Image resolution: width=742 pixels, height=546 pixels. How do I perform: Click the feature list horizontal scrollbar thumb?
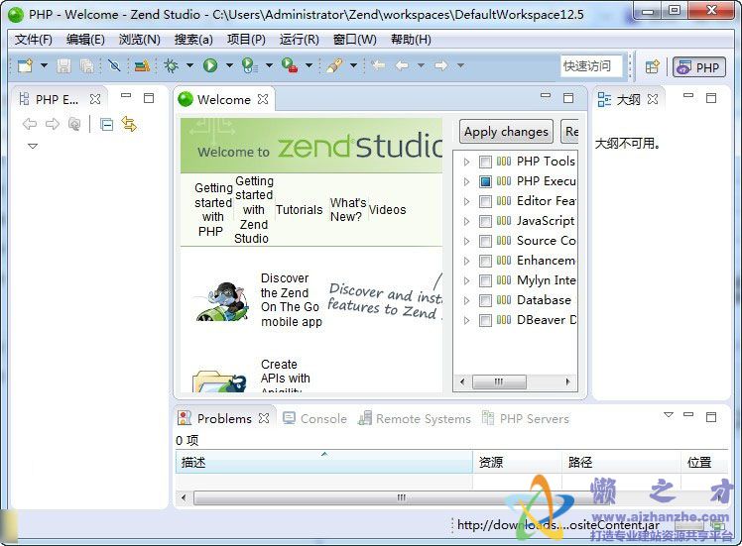(499, 382)
